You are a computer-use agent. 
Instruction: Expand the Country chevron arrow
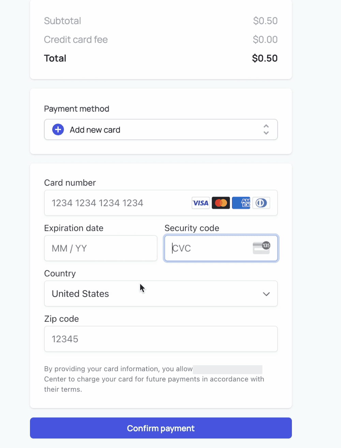pos(266,294)
